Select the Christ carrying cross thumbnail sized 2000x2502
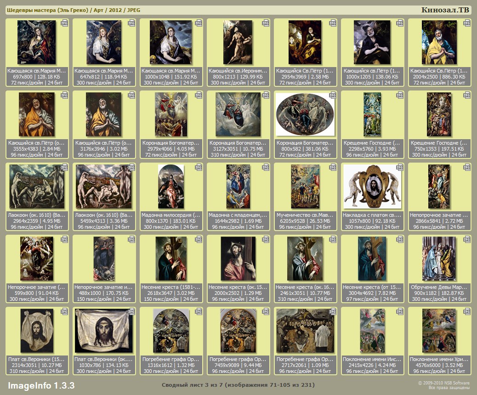This screenshot has width=477, height=395. tap(238, 259)
